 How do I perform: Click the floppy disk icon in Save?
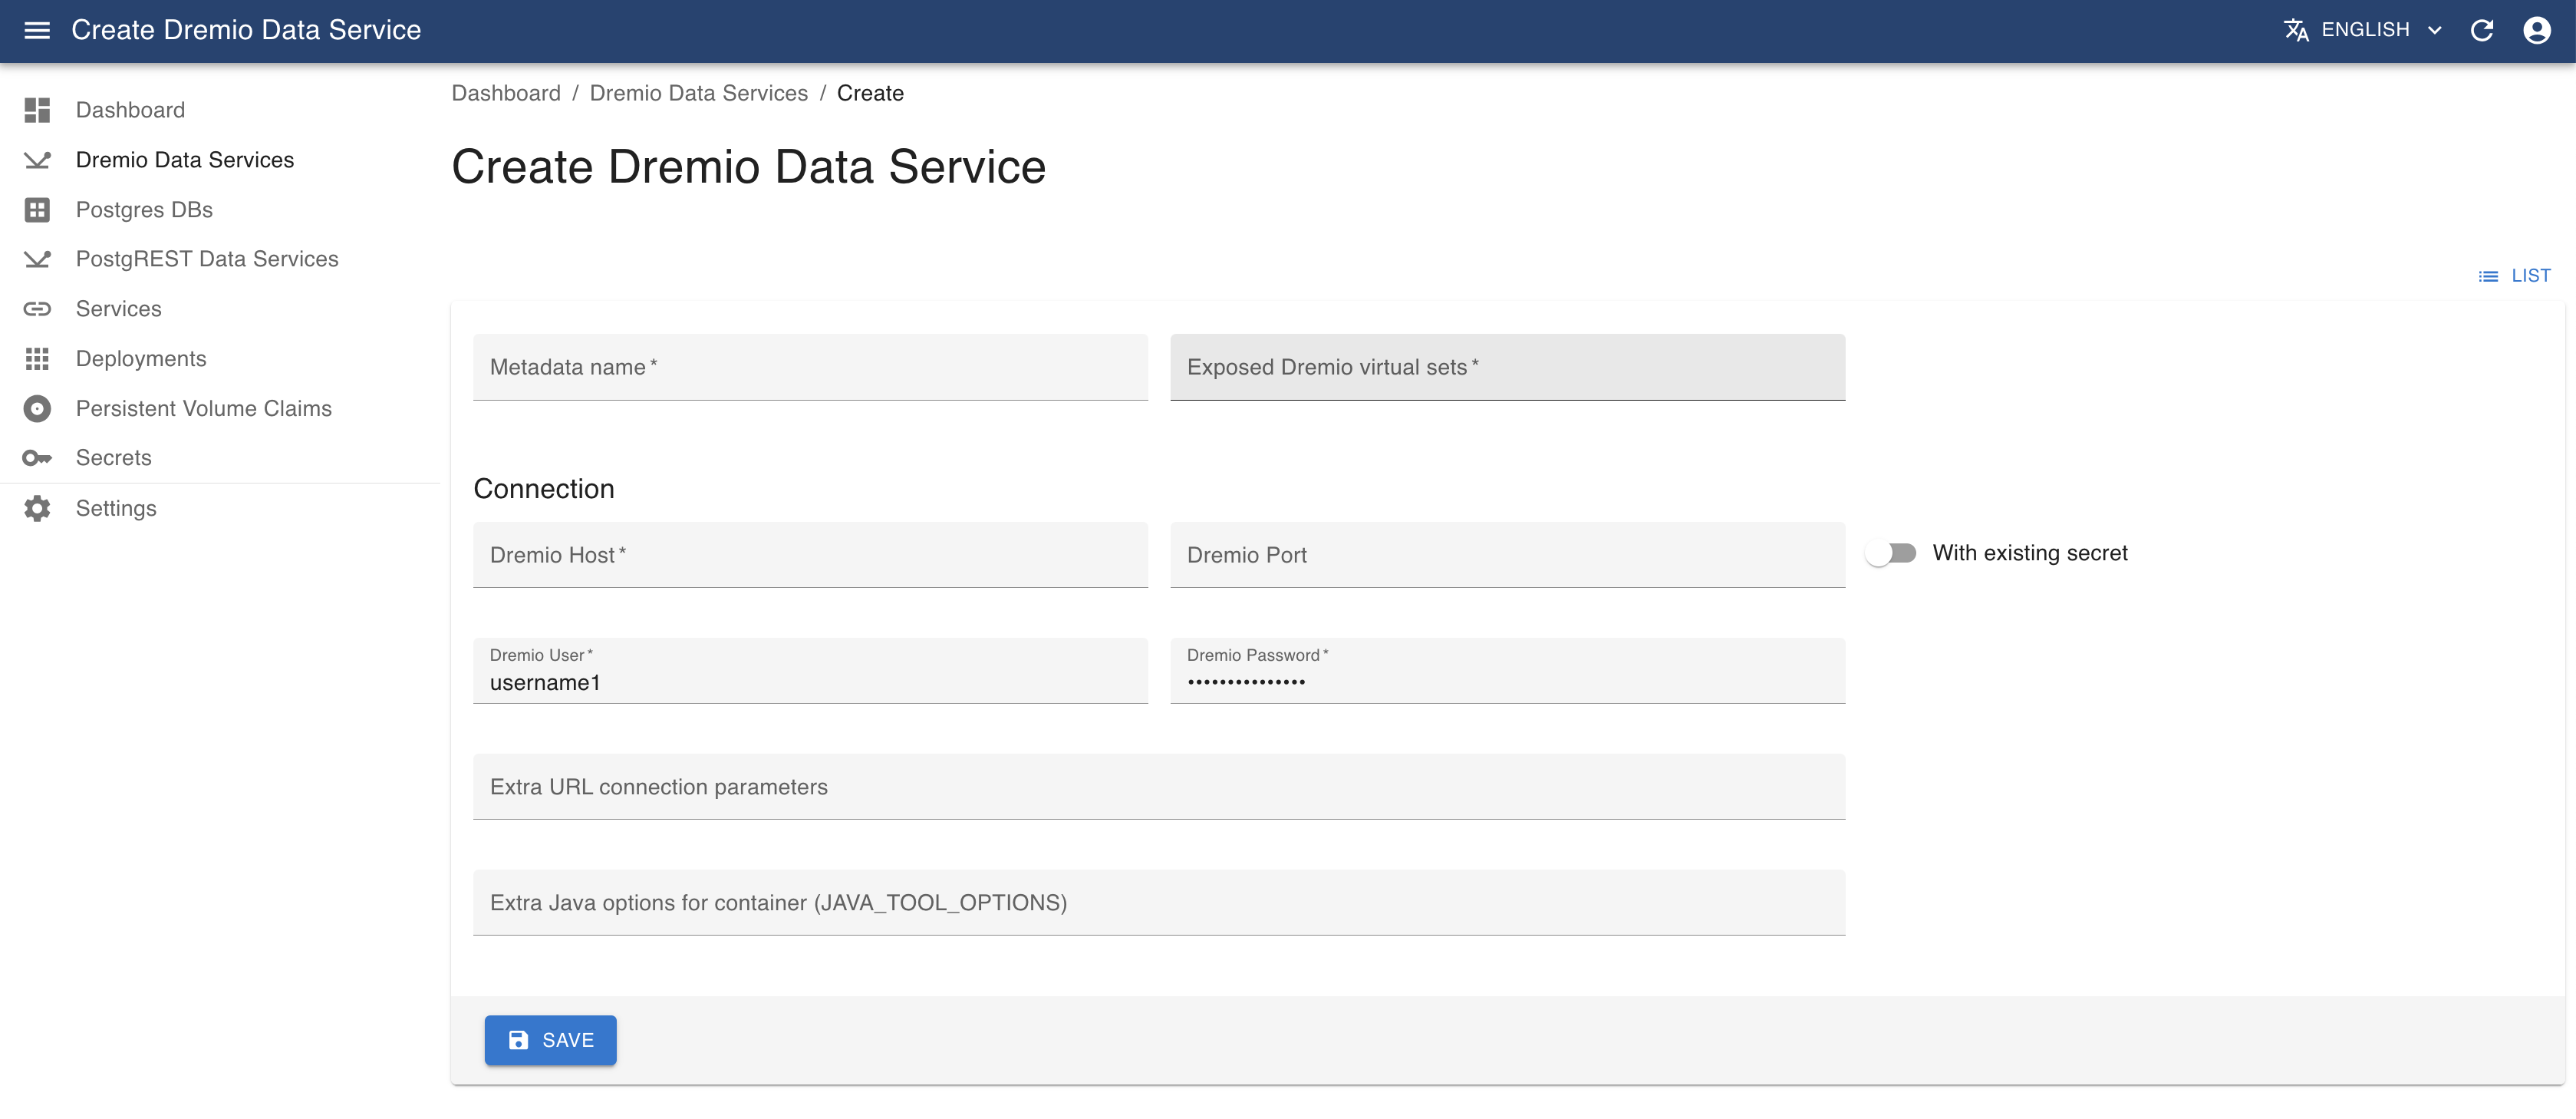point(518,1040)
